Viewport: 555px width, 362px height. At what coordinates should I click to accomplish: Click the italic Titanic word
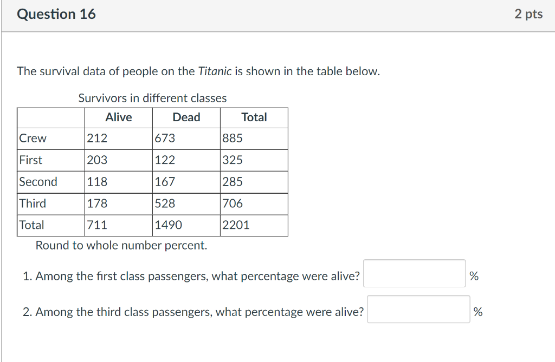coord(215,71)
